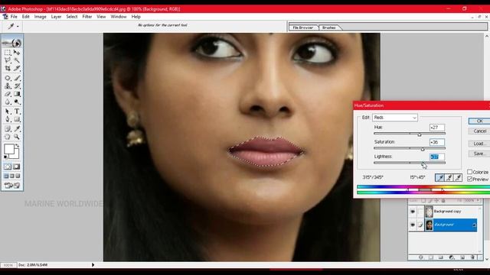Viewport: 490px width, 275px height.
Task: Select the Crop tool
Action: 8,68
